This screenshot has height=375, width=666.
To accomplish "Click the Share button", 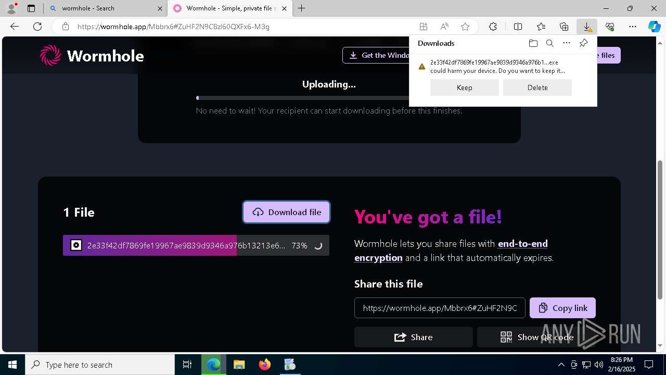I will click(414, 337).
